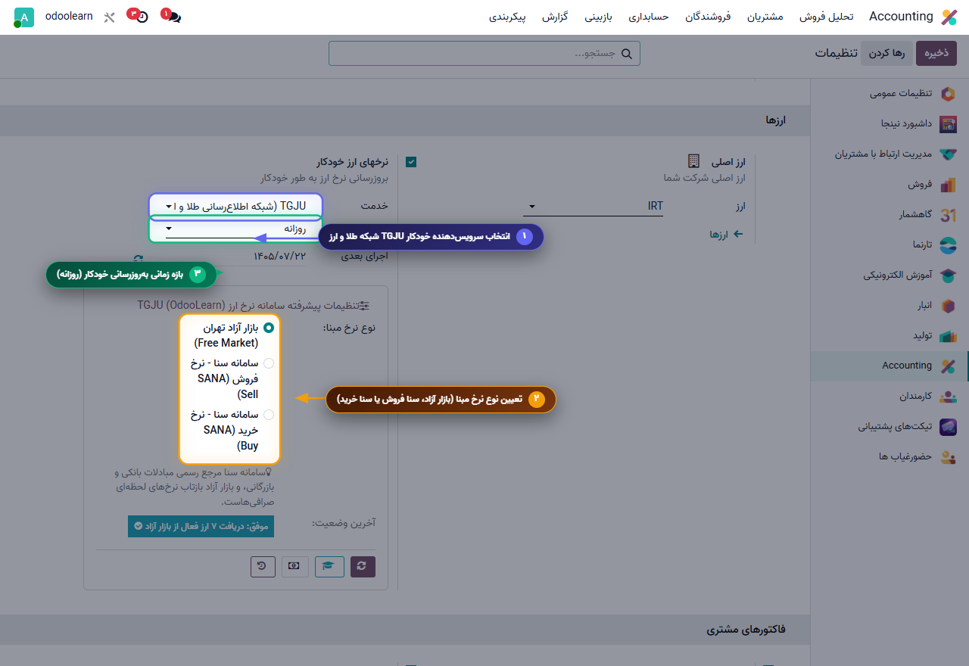Click the odoolearn company name
Image resolution: width=969 pixels, height=666 pixels.
pos(69,16)
